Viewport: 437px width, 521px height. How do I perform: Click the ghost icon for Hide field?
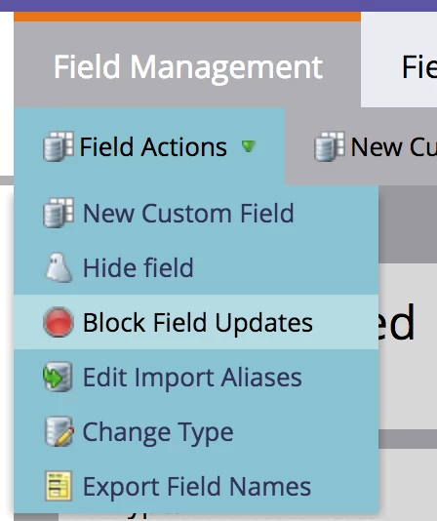click(59, 267)
